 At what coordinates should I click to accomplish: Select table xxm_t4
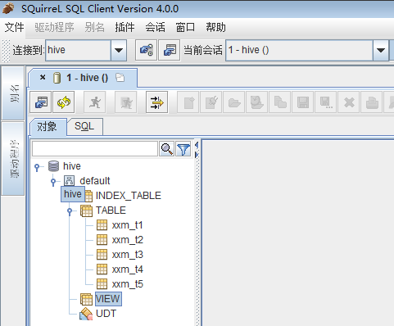127,269
